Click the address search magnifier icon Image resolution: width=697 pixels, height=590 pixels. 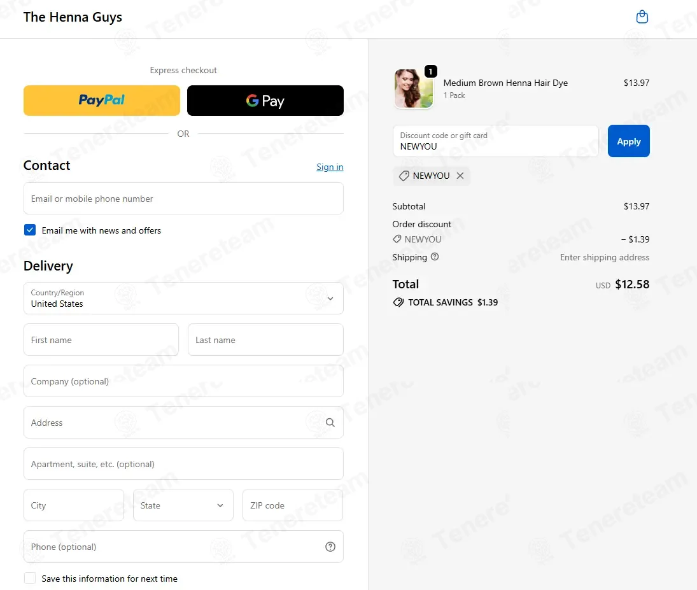(x=330, y=423)
